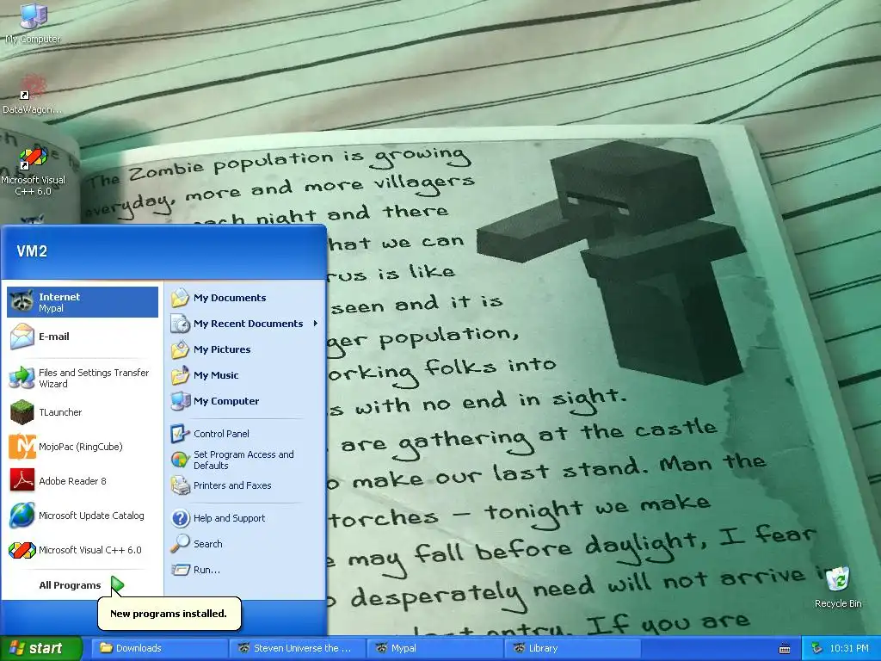Image resolution: width=881 pixels, height=661 pixels.
Task: Click the My Music folder icon
Action: click(181, 375)
